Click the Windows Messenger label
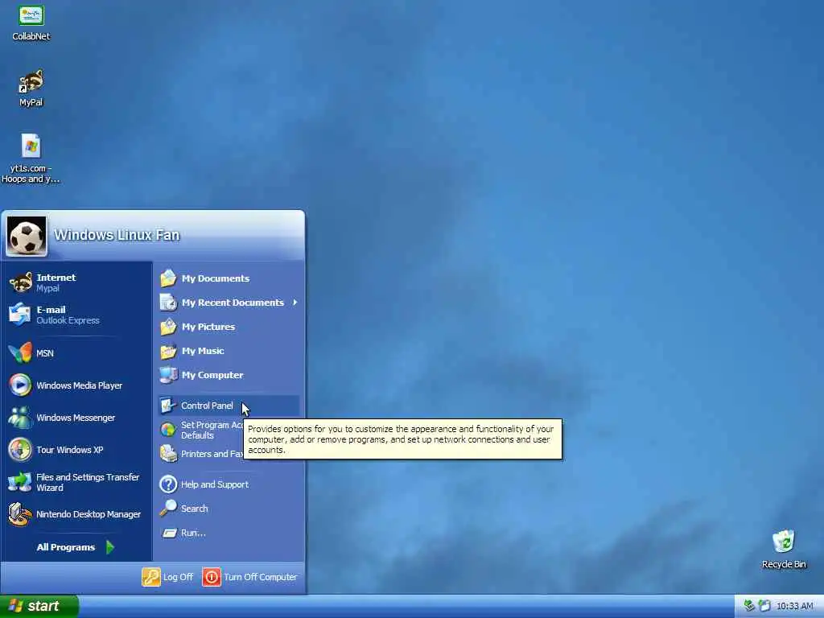 76,418
